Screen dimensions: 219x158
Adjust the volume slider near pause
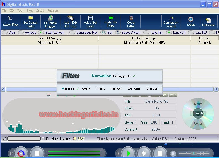(194, 153)
